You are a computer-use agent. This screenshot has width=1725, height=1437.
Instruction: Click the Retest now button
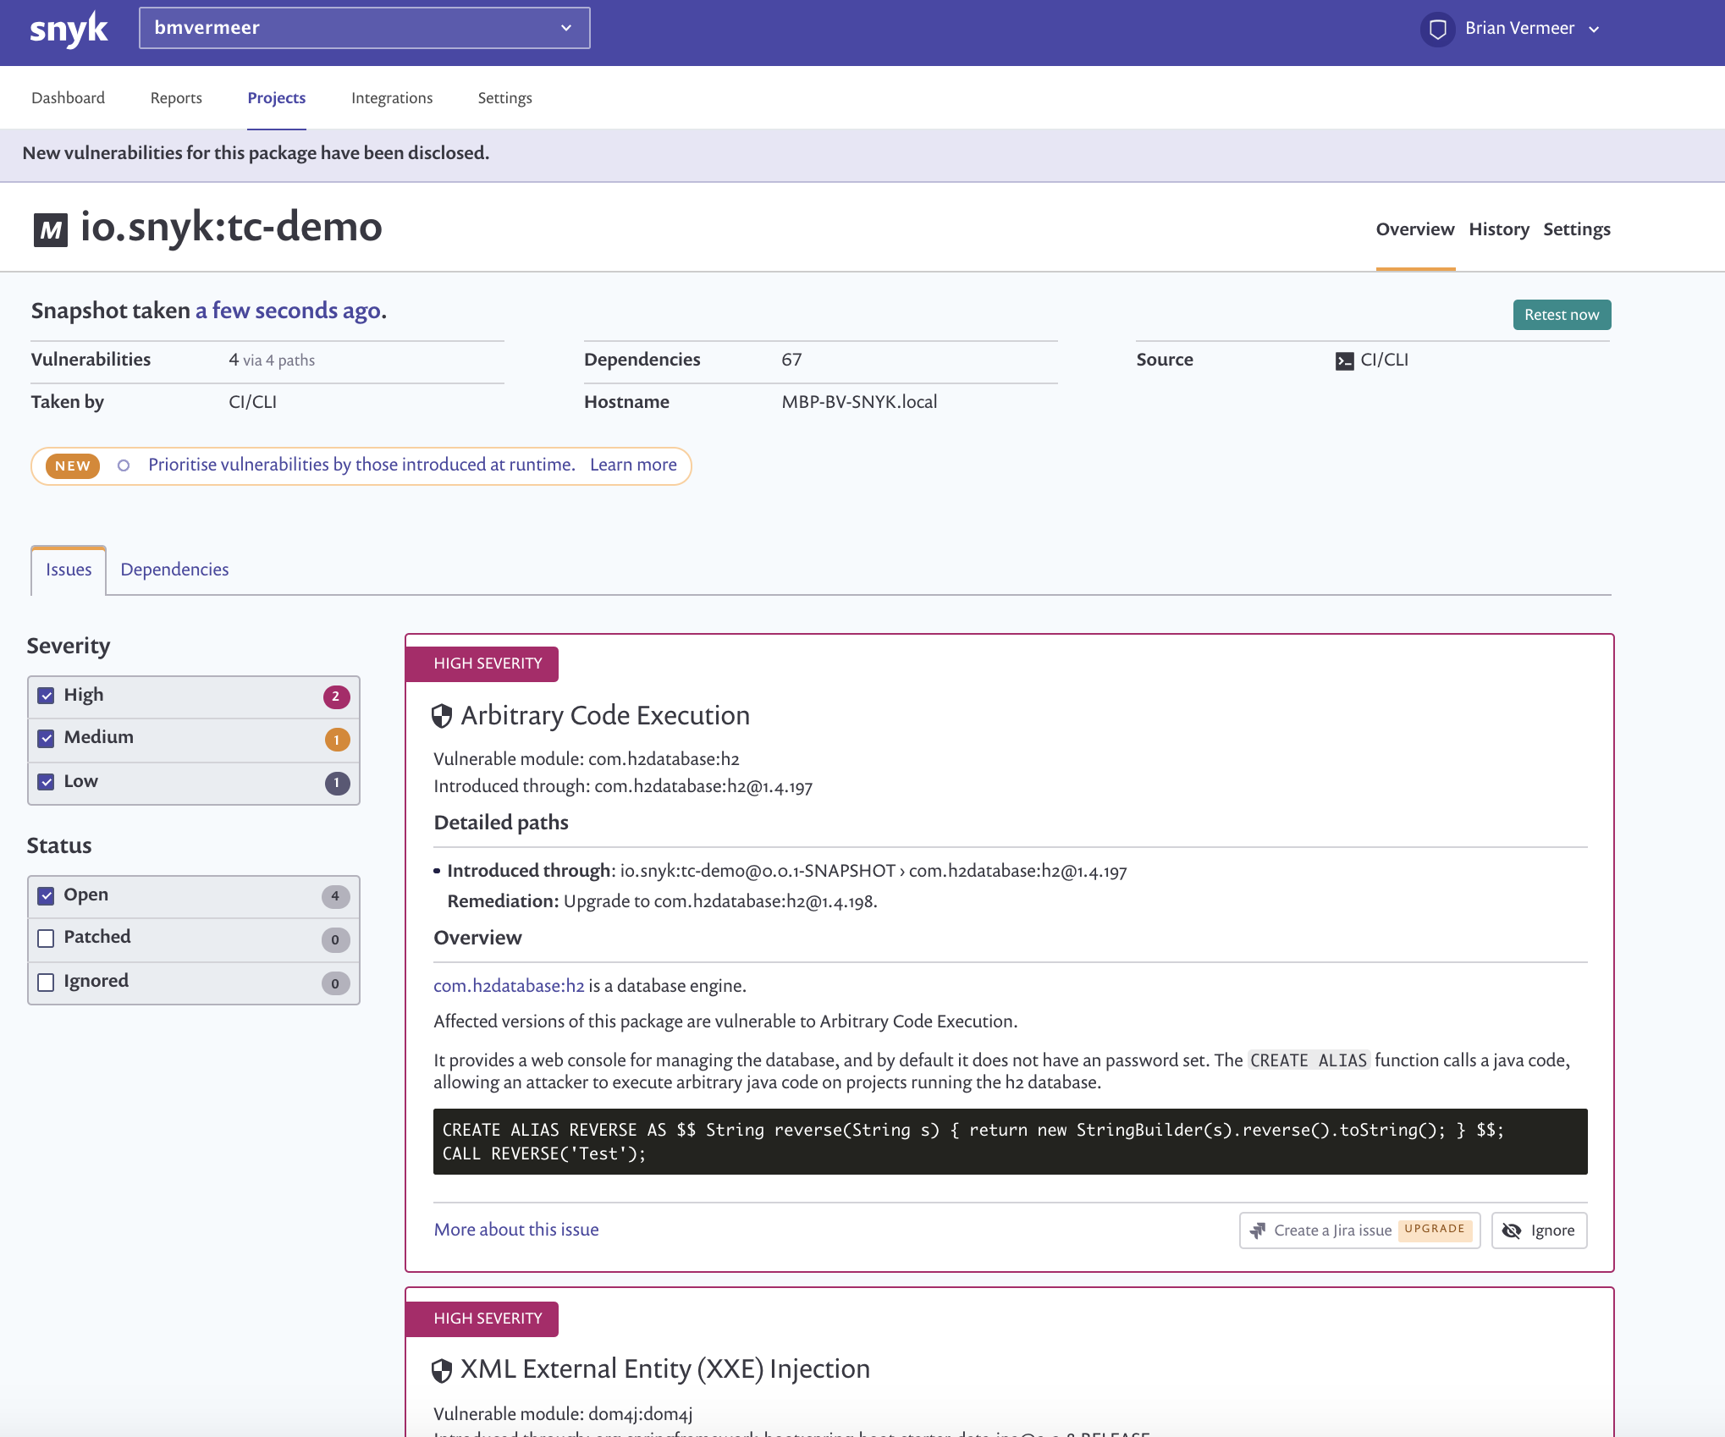coord(1562,315)
